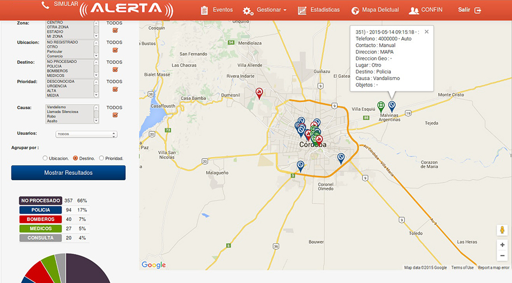Click the Eventos clipboard icon

pyautogui.click(x=204, y=10)
